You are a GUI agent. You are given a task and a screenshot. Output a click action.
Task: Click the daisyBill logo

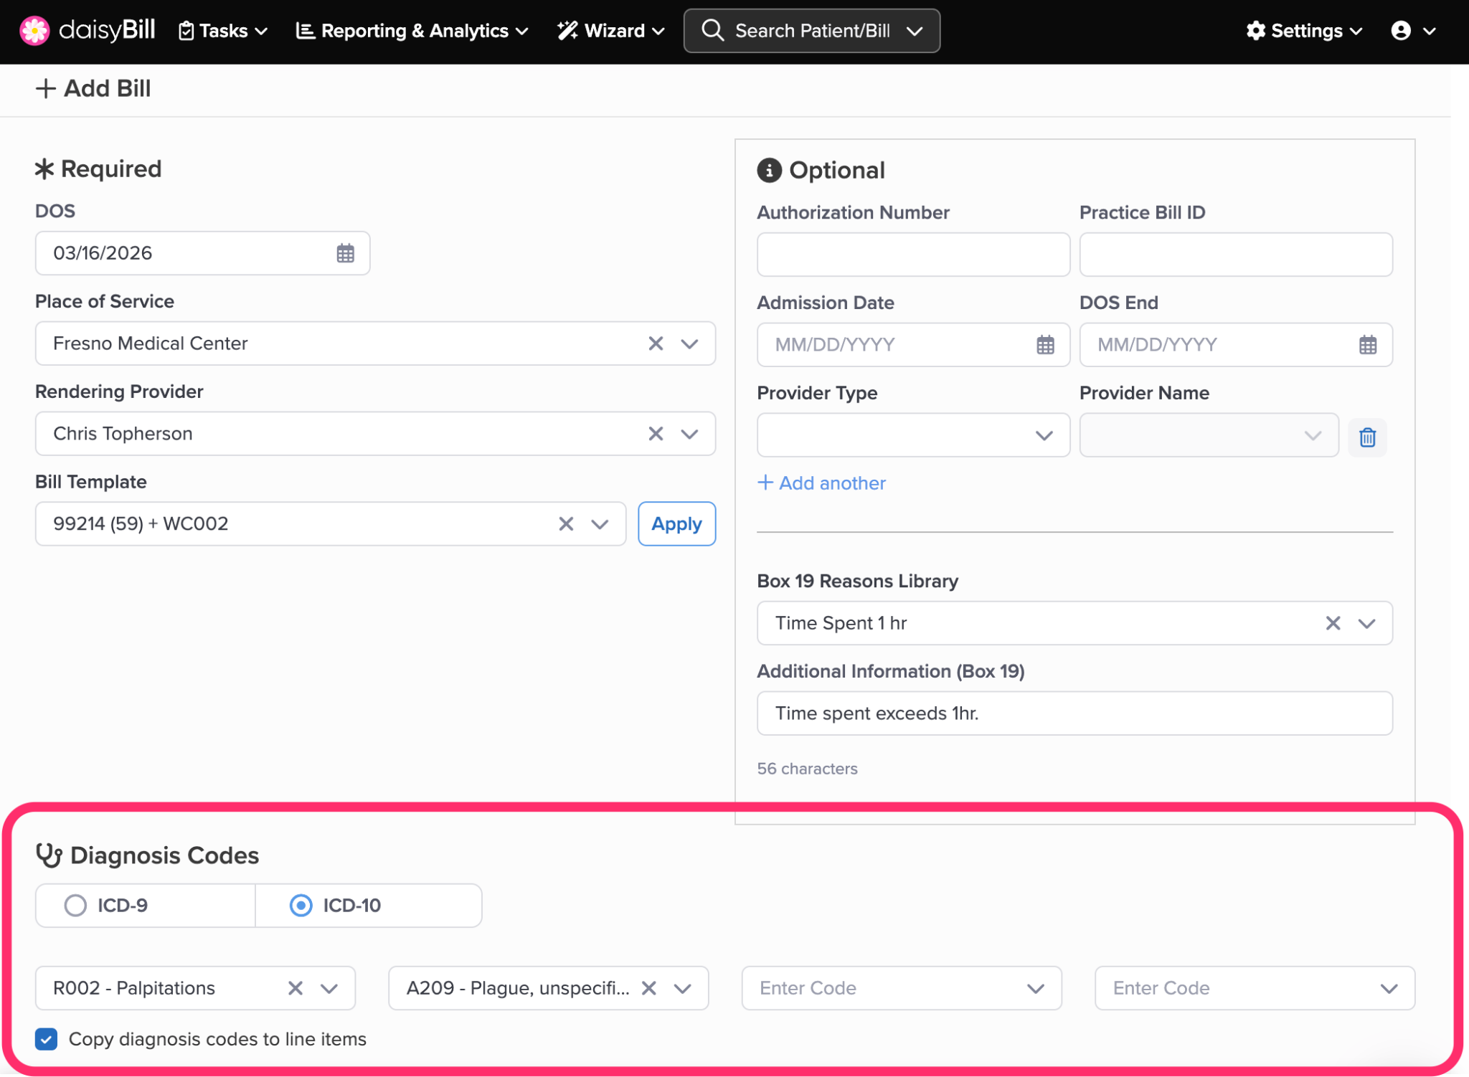coord(88,31)
